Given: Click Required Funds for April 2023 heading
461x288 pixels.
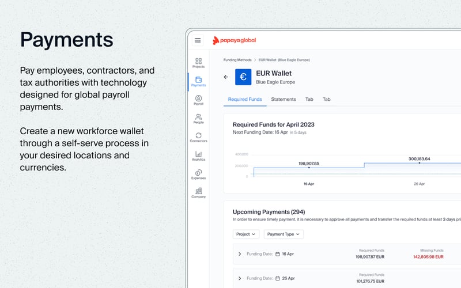Looking at the screenshot, I should pos(273,124).
